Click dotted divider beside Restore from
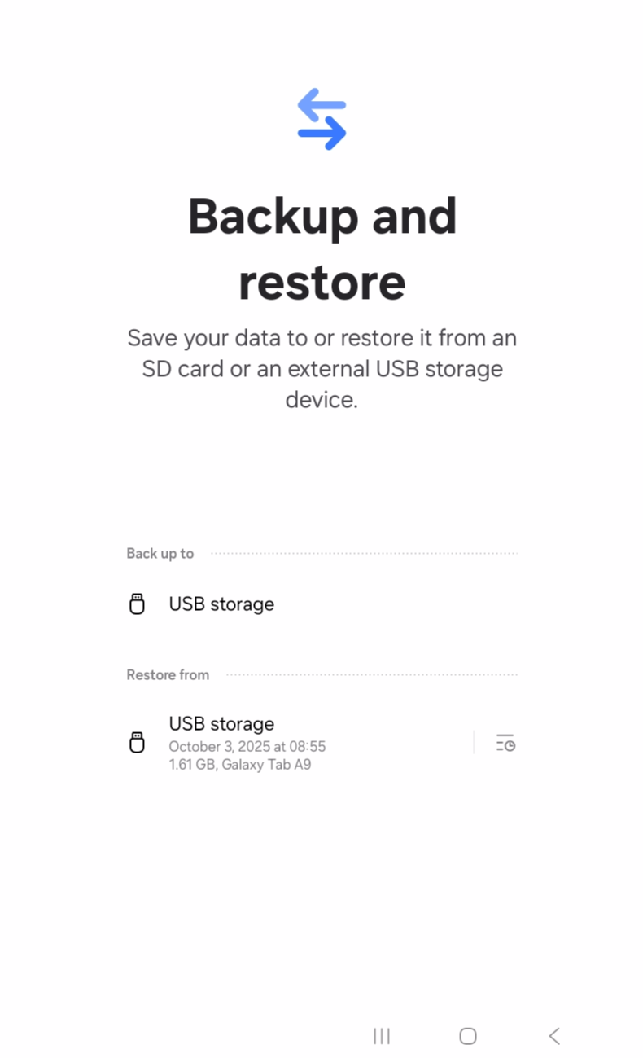This screenshot has height=1058, width=643. (371, 675)
